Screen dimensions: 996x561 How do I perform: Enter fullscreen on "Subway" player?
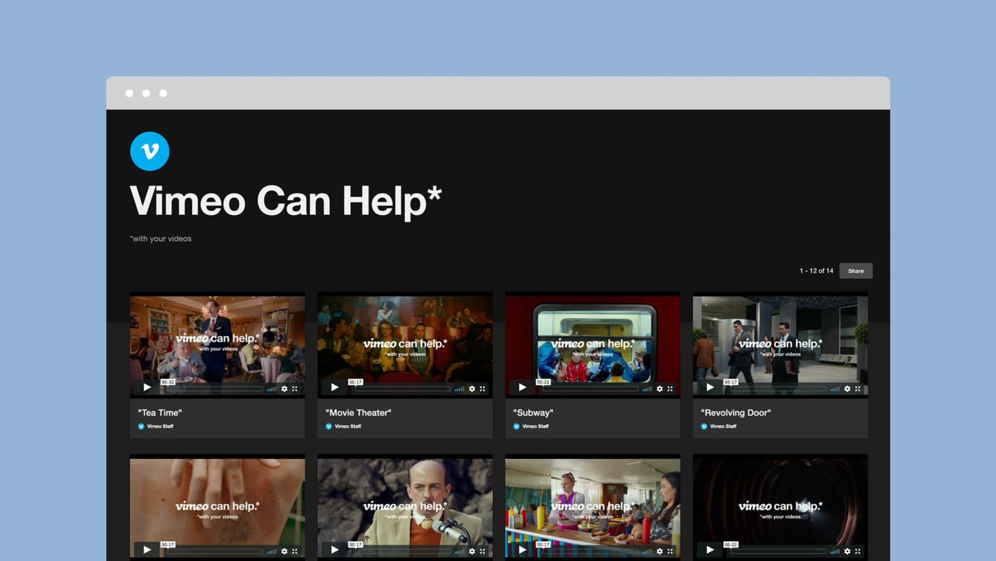pyautogui.click(x=670, y=389)
